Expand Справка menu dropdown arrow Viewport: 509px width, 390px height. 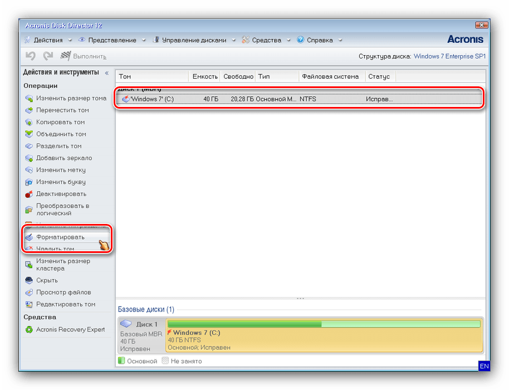(x=340, y=40)
